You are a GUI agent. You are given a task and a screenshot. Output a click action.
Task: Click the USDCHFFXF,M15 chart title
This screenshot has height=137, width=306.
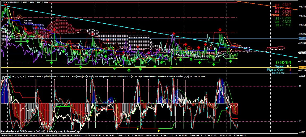click(10, 2)
